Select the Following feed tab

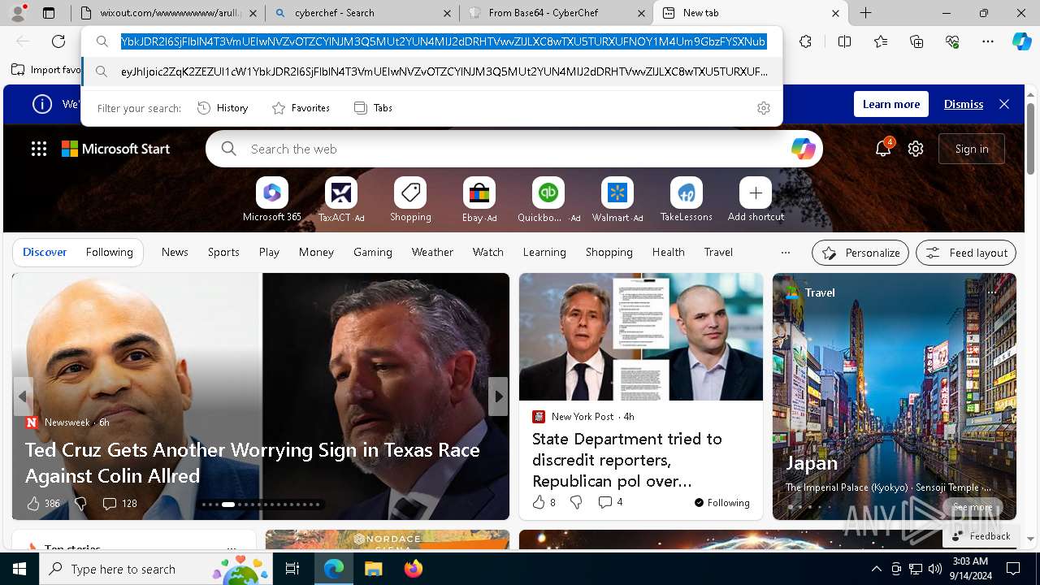point(109,253)
